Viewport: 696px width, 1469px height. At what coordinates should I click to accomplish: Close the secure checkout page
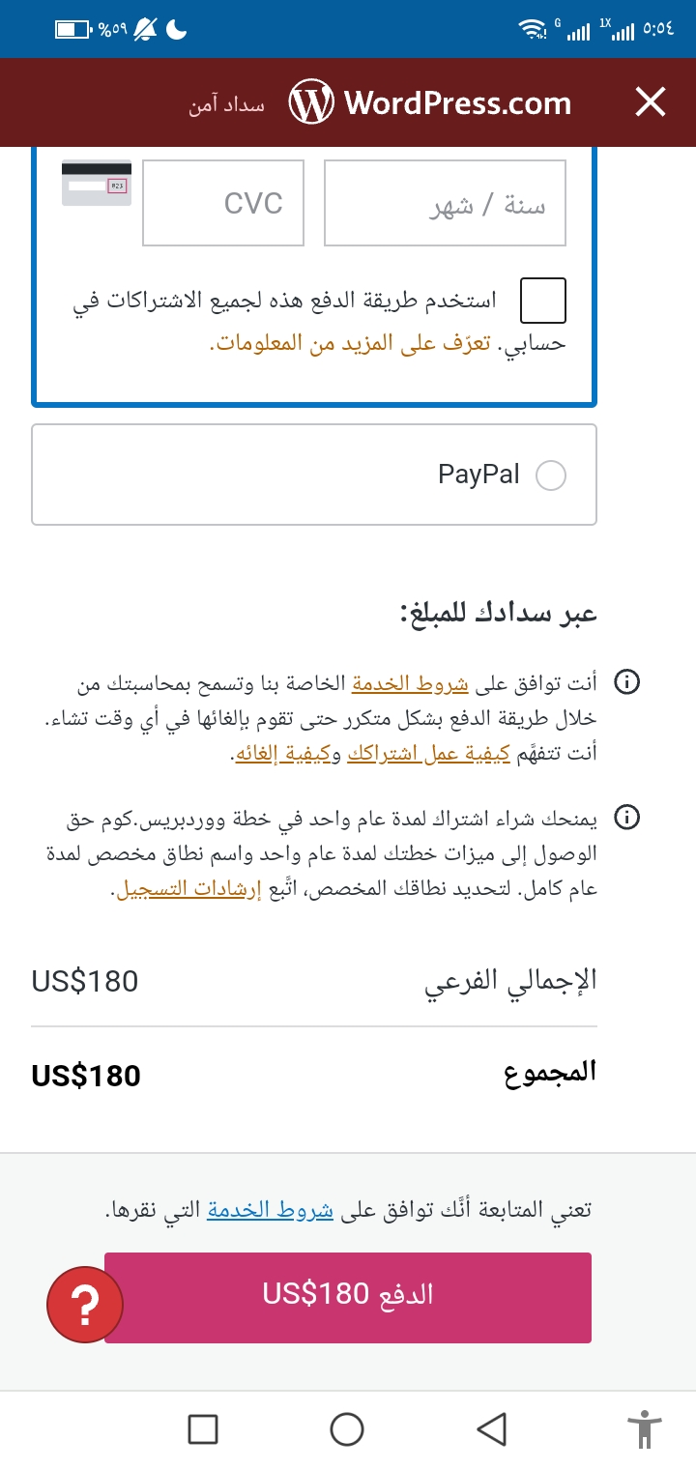click(651, 101)
